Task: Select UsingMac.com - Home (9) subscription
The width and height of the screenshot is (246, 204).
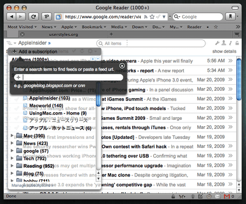Action: tap(58, 113)
